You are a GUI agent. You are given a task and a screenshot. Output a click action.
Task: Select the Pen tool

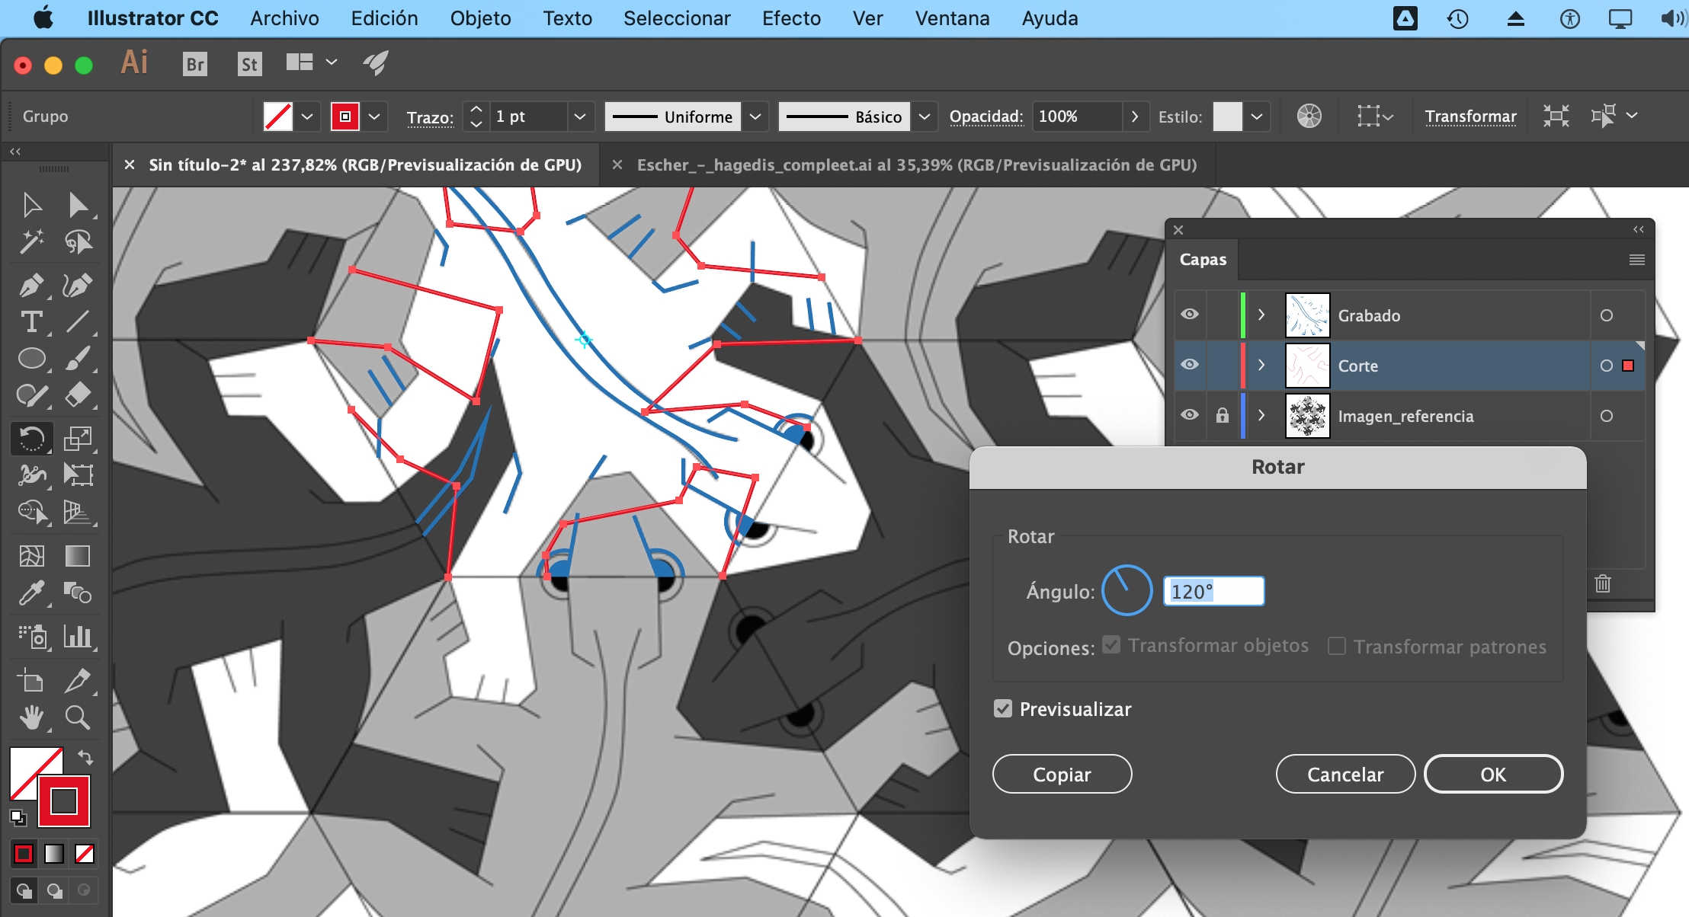click(x=31, y=285)
